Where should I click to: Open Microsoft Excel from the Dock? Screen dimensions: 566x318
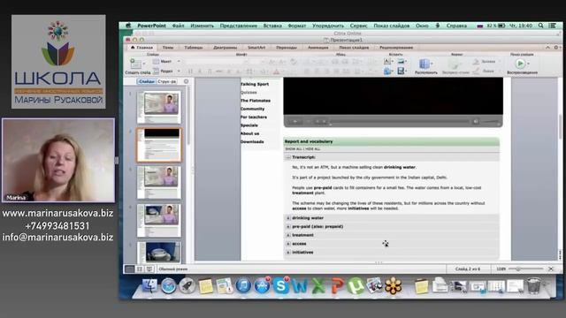(318, 286)
